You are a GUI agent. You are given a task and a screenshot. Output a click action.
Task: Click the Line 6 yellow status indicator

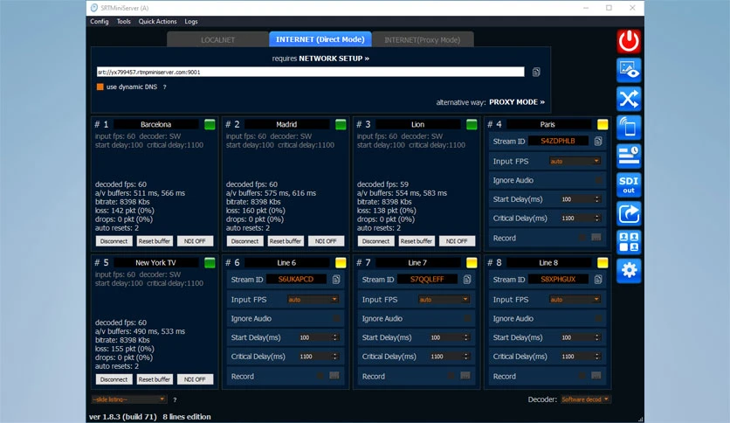tap(341, 263)
